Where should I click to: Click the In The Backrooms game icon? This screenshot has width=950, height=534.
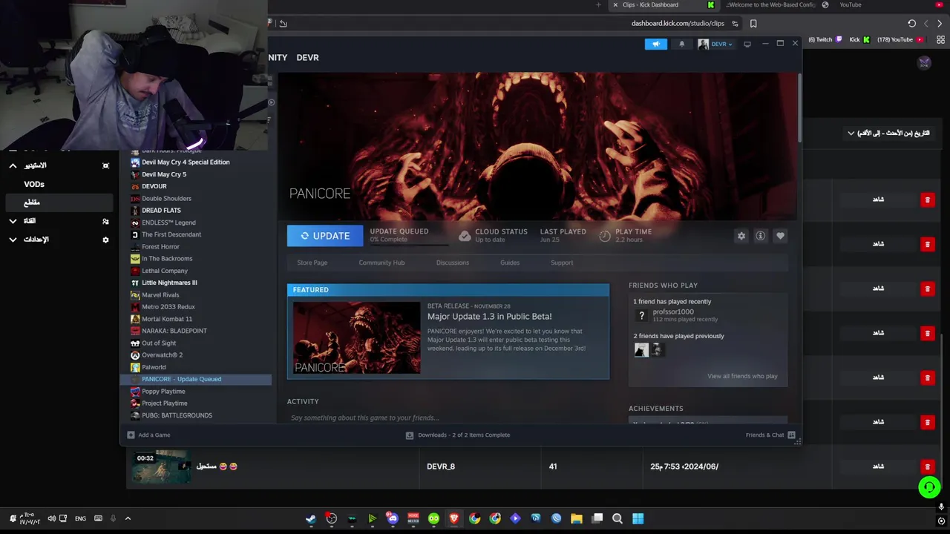pos(135,258)
